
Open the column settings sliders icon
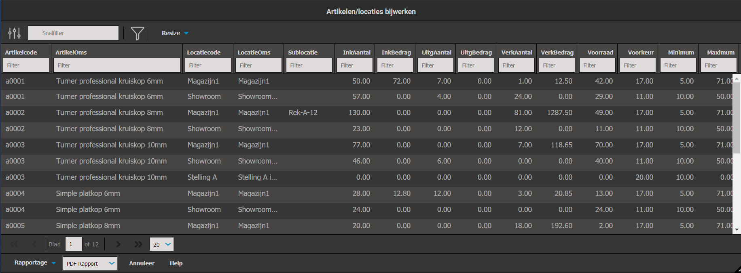pyautogui.click(x=15, y=33)
